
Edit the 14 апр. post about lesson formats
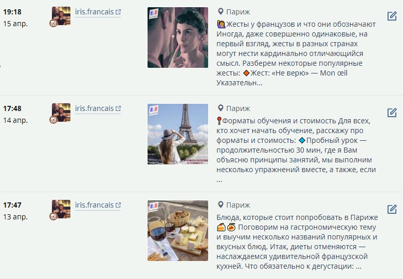tap(392, 113)
